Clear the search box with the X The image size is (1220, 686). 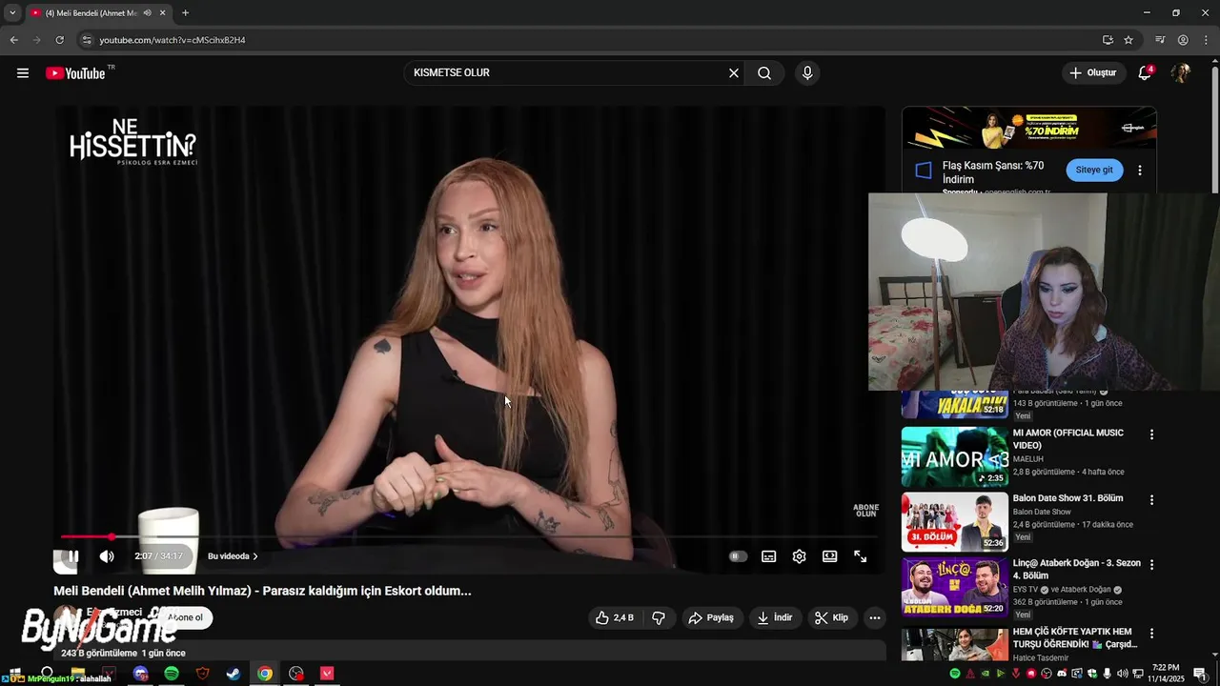(734, 73)
